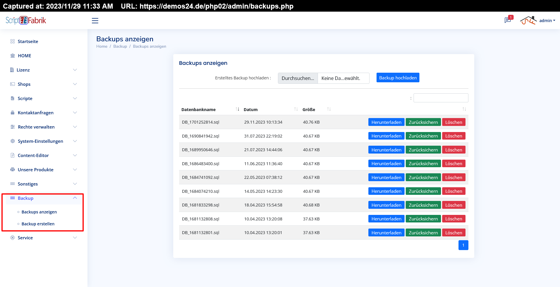Image resolution: width=560 pixels, height=287 pixels.
Task: Expand the Content-Editor chevron
Action: pos(75,155)
